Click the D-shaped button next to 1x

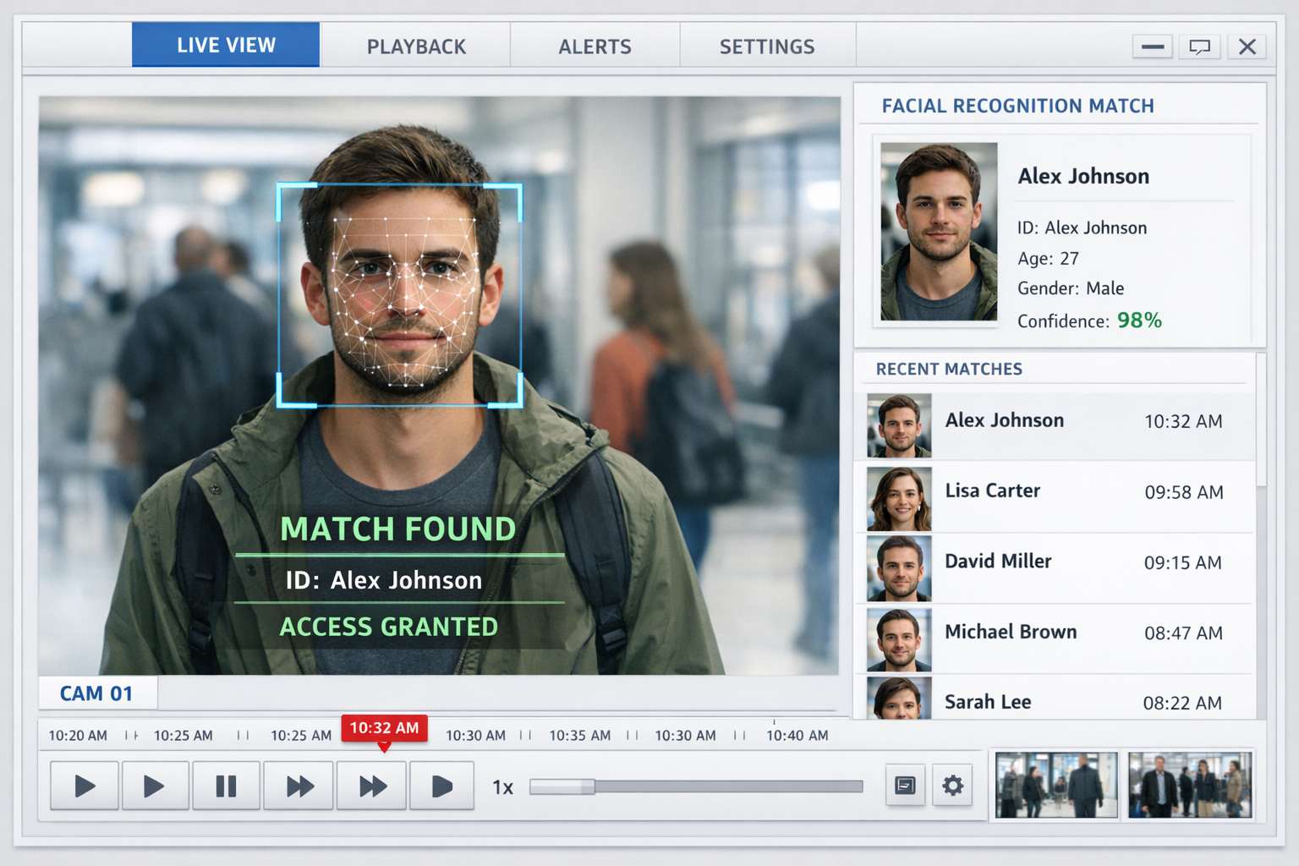coord(441,787)
